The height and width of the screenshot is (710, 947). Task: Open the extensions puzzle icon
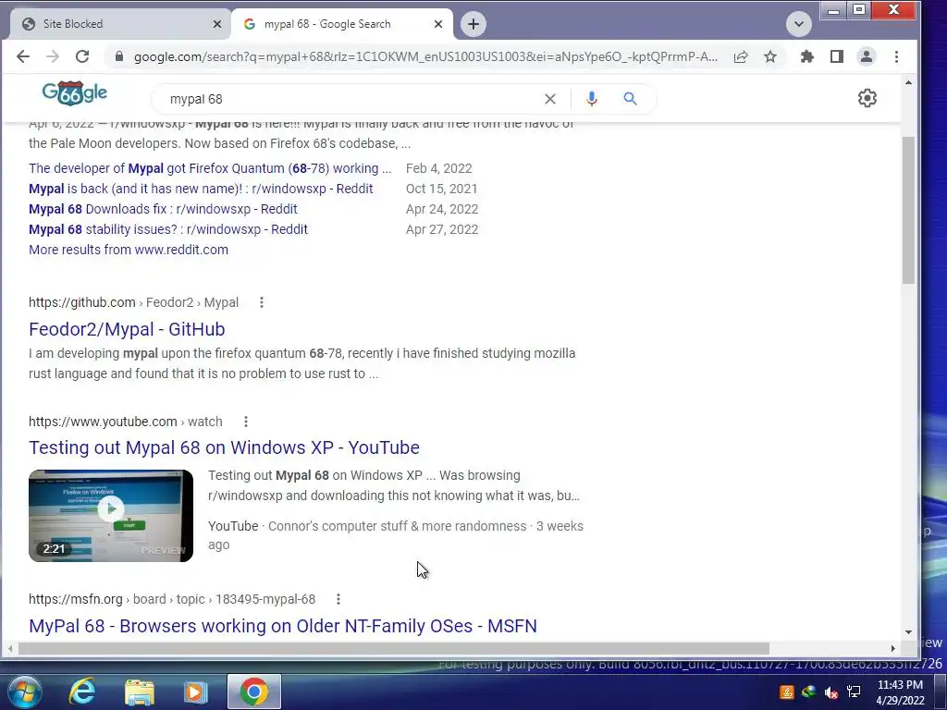tap(806, 56)
